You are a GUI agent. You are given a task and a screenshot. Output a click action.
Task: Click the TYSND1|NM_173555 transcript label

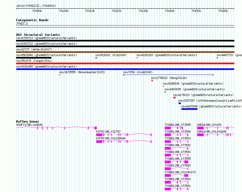click(178, 159)
